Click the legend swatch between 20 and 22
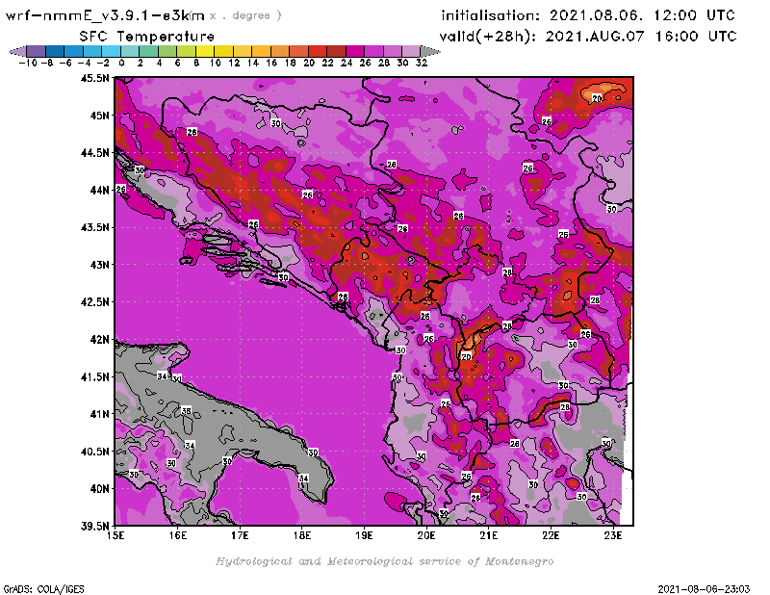The image size is (770, 595). click(318, 51)
